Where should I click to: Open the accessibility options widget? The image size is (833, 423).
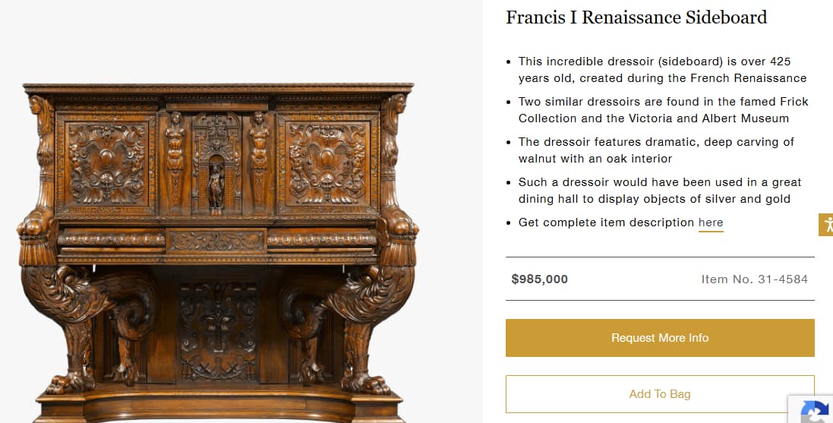point(825,225)
